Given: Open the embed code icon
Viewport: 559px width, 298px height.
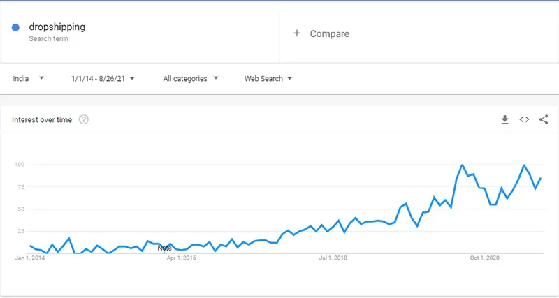Looking at the screenshot, I should click(524, 119).
